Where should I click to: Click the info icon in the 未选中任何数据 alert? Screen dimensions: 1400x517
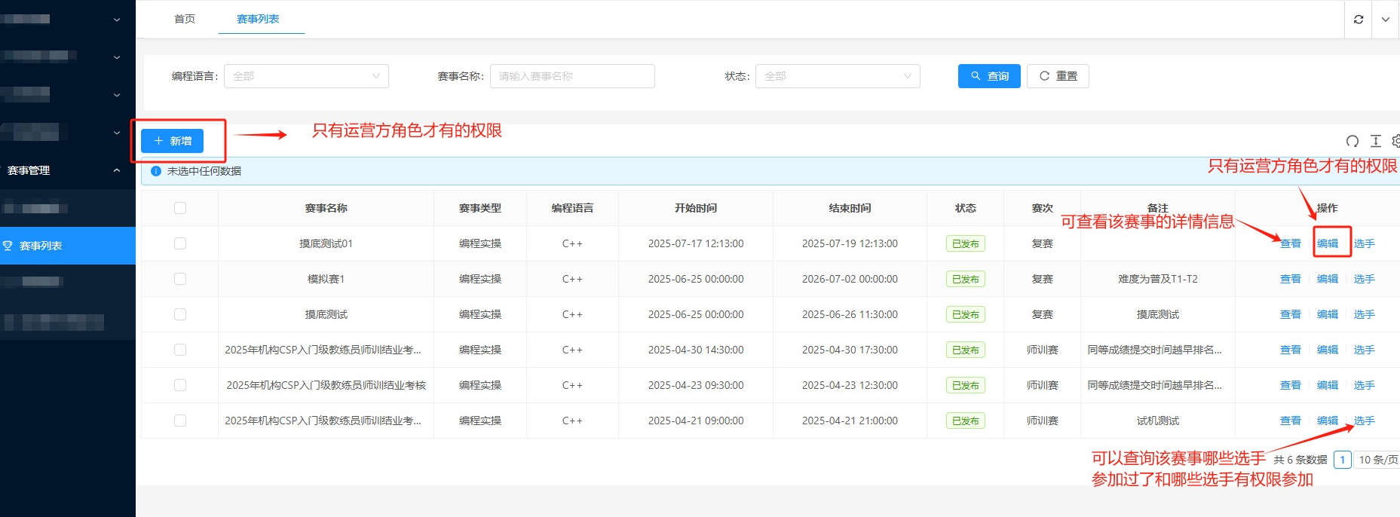coord(156,171)
